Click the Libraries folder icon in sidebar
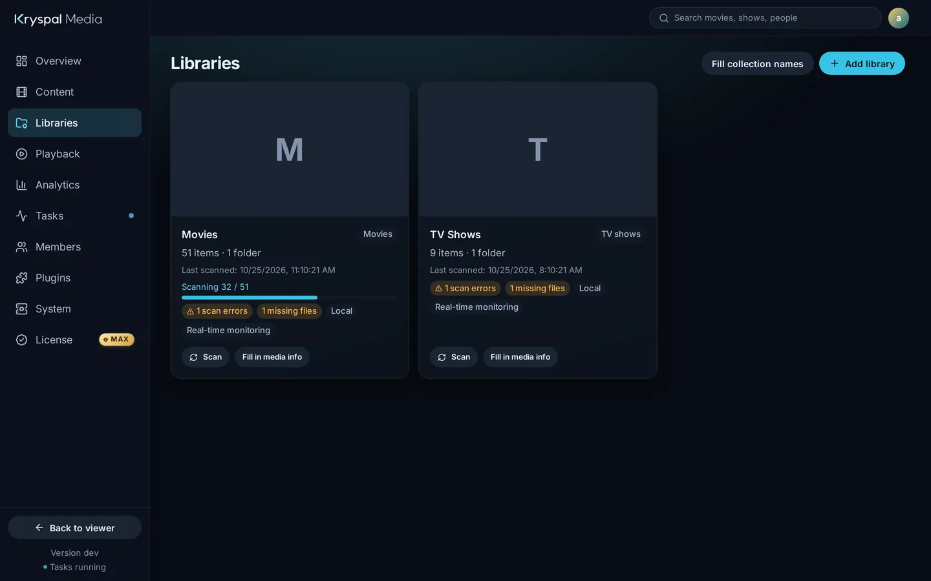Viewport: 931px width, 581px height. (21, 123)
